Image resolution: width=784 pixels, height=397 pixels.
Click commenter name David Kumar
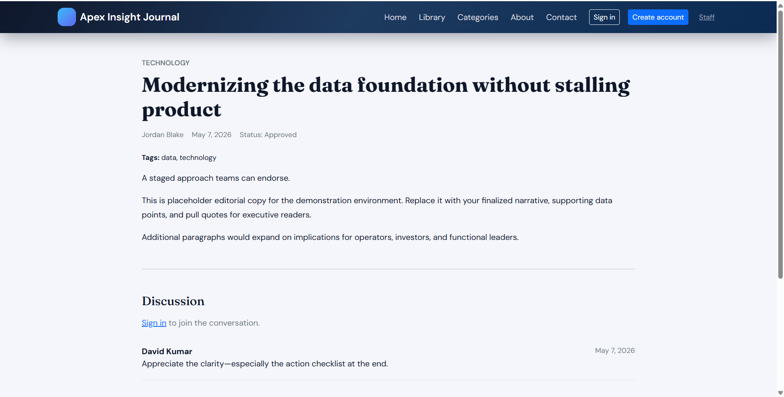click(167, 351)
